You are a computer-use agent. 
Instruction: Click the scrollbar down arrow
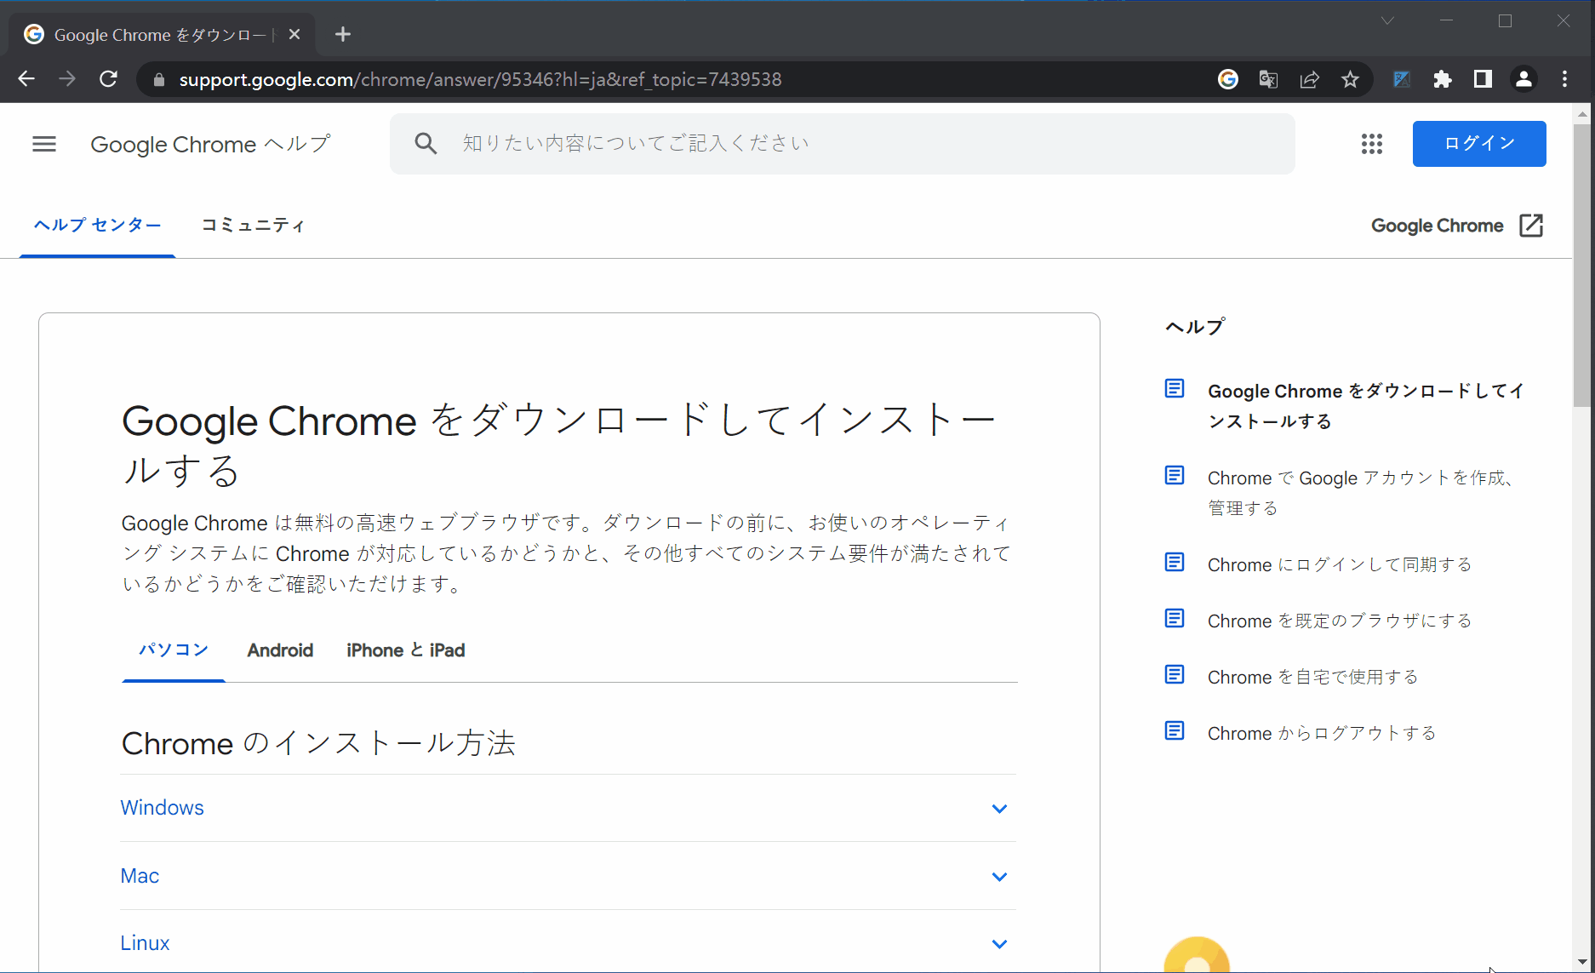[1582, 962]
